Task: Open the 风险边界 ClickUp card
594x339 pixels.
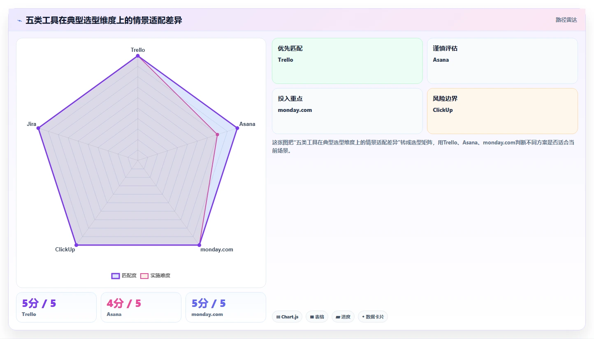Action: pos(502,111)
